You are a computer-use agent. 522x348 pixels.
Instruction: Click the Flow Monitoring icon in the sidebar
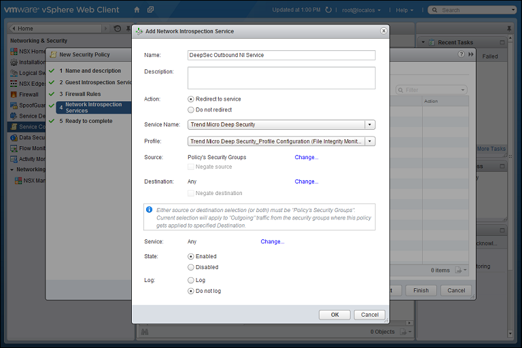point(14,148)
